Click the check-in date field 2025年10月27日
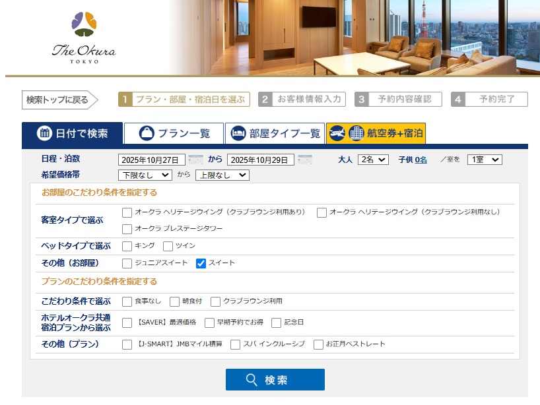This screenshot has height=405, width=540. [151, 160]
